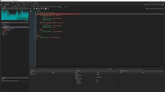The image size is (165, 92).
Task: Open the Debugger menu
Action: tap(36, 2)
